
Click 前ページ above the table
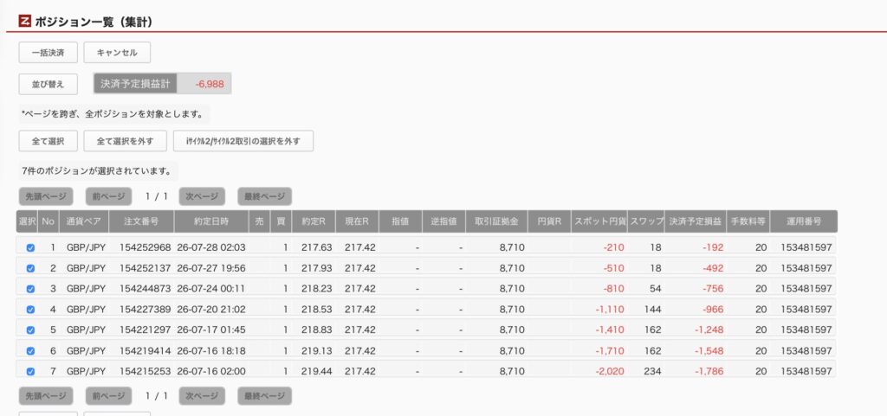108,196
